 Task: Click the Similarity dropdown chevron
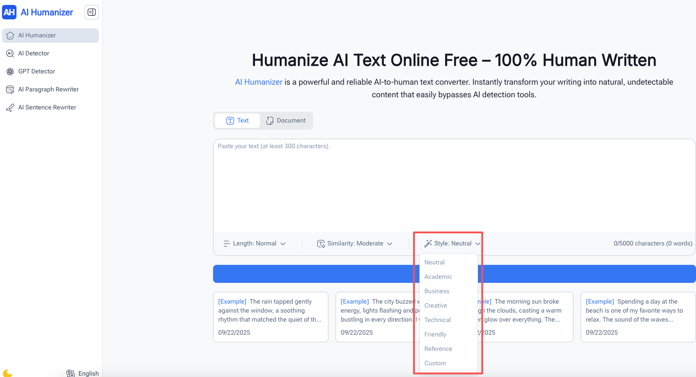pos(390,244)
